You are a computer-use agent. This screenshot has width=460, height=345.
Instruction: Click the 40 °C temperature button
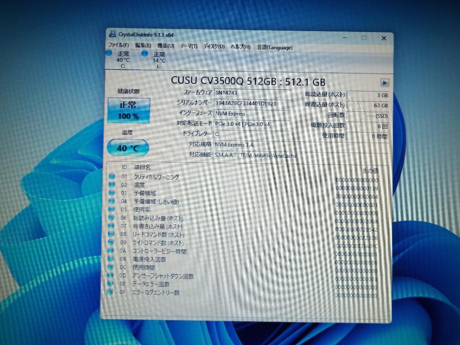[x=128, y=147]
